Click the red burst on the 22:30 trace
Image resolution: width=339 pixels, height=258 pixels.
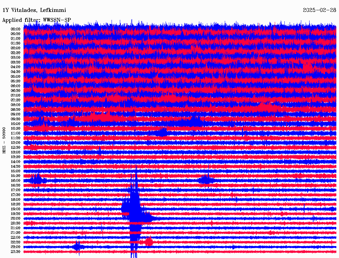tap(149, 241)
